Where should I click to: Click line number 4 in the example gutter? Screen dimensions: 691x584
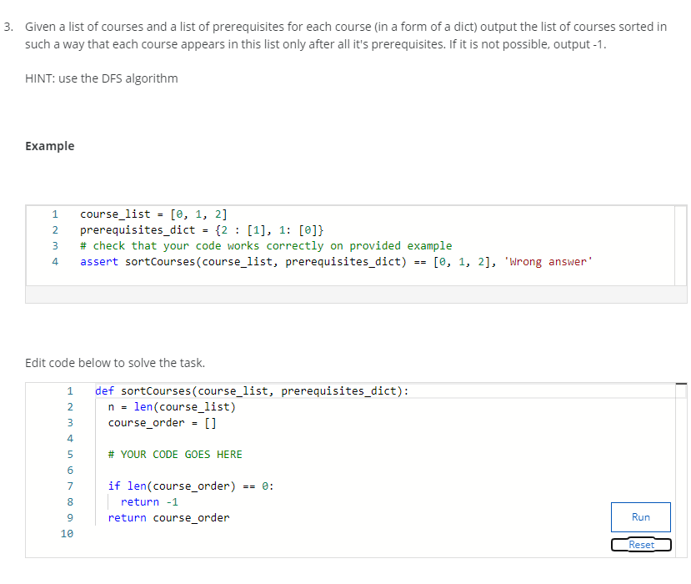tap(55, 262)
